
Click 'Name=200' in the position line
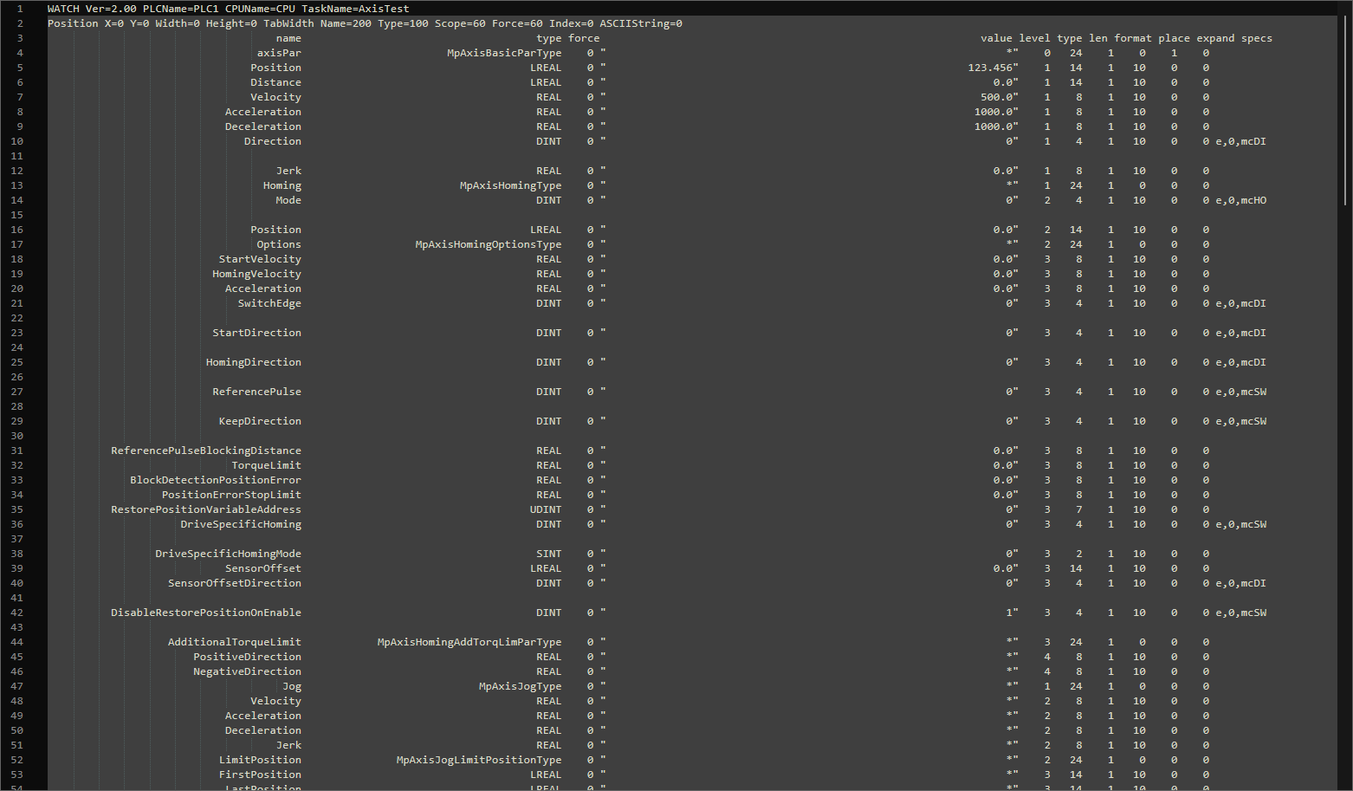click(346, 23)
